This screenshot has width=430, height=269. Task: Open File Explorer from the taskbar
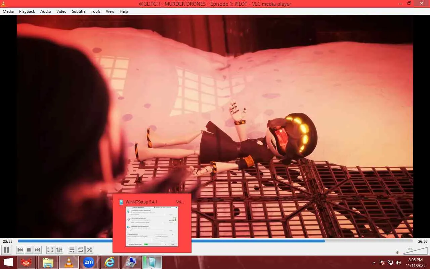pos(48,262)
